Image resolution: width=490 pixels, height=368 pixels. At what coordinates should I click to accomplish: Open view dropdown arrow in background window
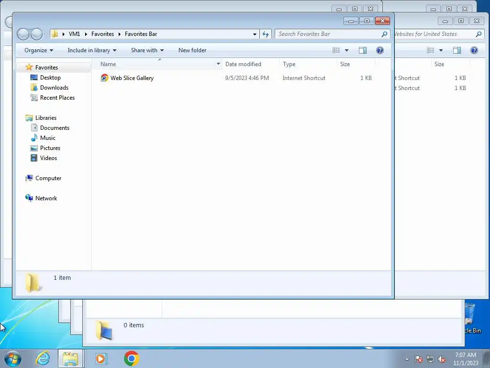point(441,50)
